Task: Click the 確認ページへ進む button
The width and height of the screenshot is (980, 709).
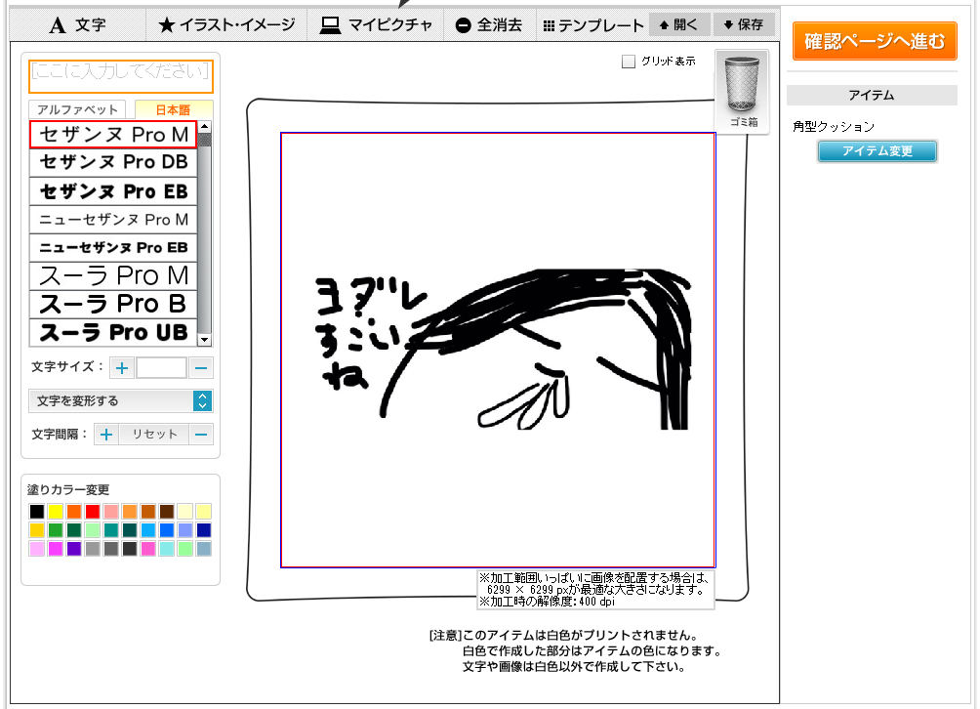Action: tap(875, 41)
